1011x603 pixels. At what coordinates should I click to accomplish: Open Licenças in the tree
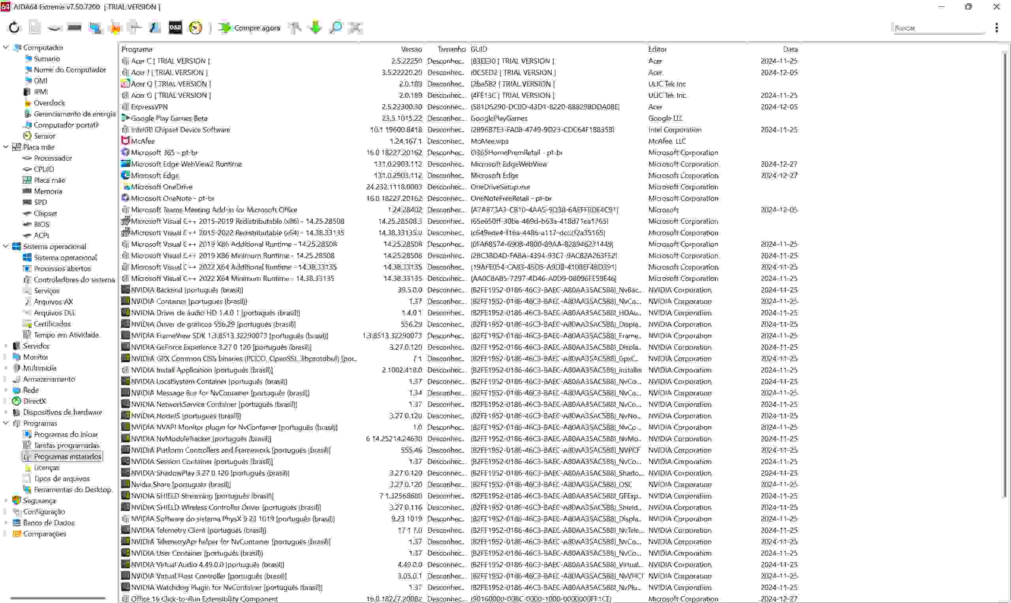click(46, 467)
